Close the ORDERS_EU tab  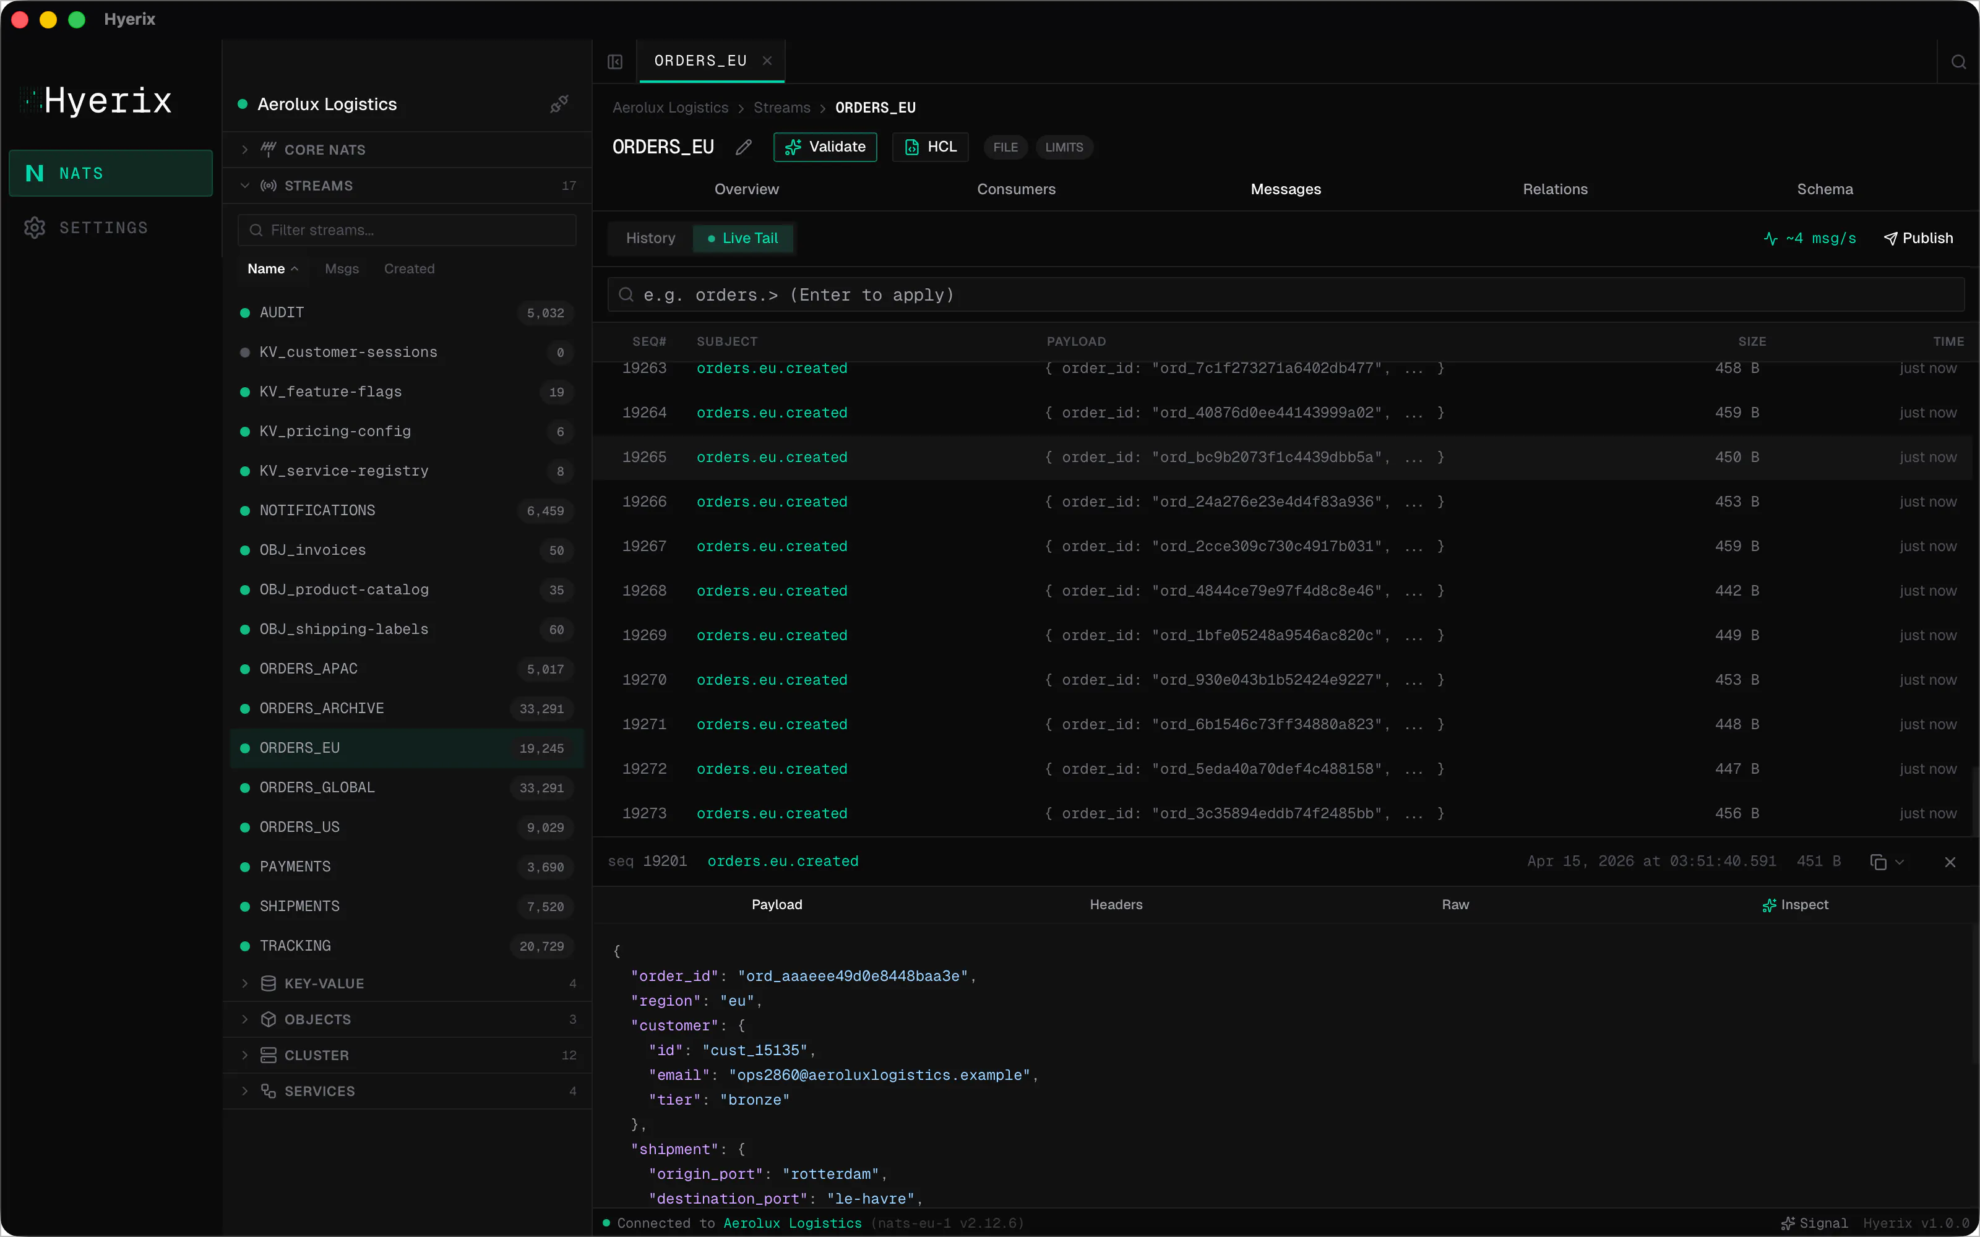click(x=767, y=61)
